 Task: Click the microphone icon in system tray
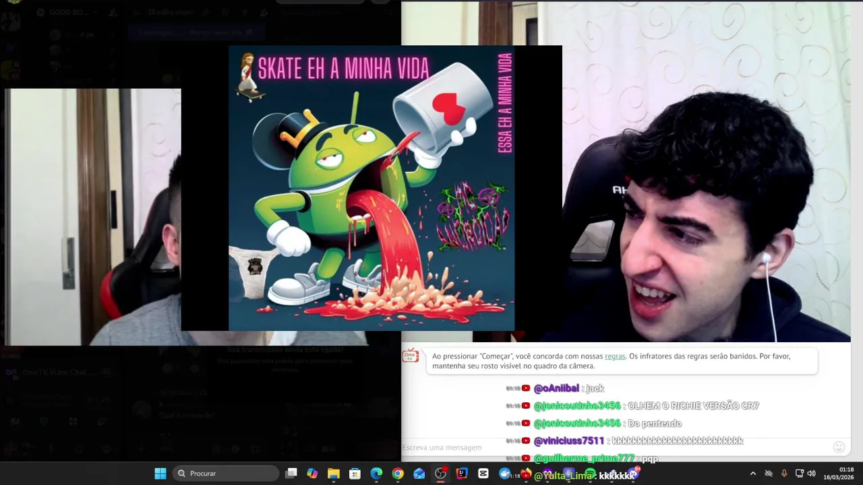click(783, 474)
